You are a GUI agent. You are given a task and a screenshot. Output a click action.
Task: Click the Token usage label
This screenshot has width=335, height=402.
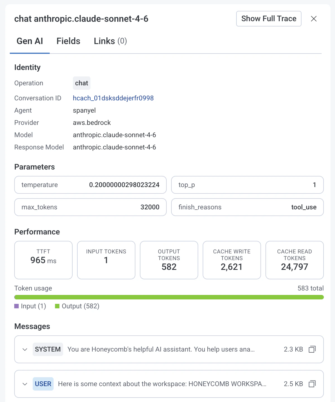pyautogui.click(x=33, y=288)
